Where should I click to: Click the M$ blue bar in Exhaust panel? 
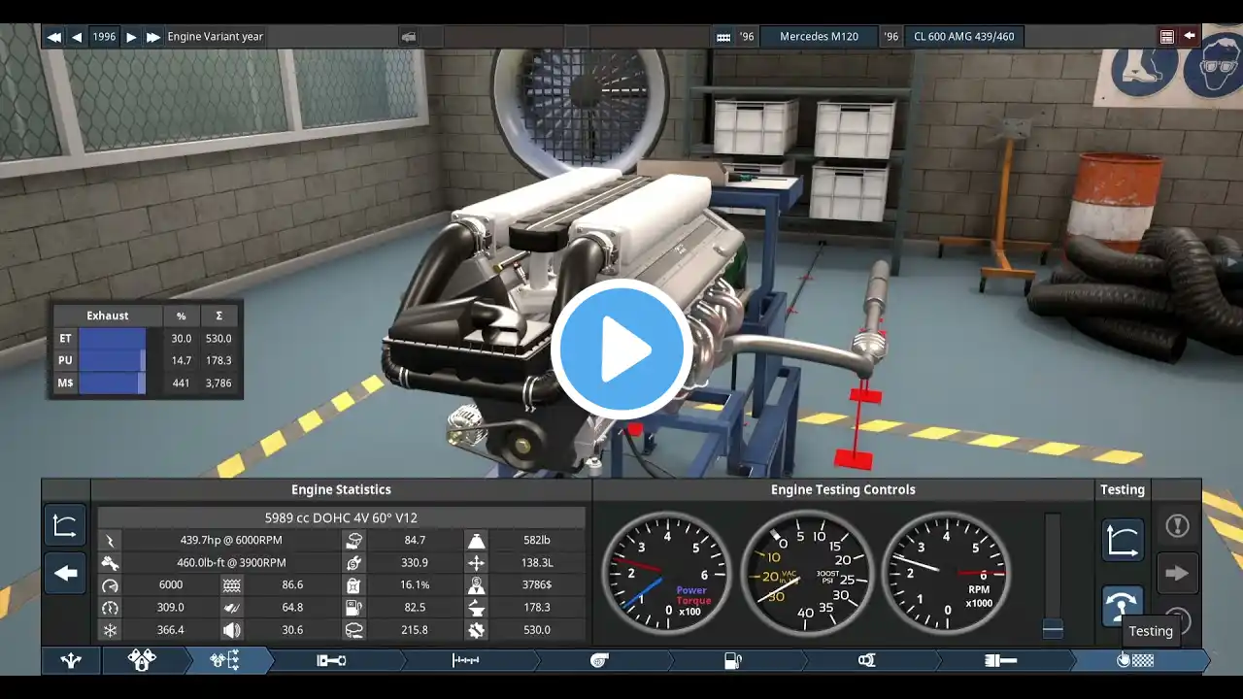(112, 383)
